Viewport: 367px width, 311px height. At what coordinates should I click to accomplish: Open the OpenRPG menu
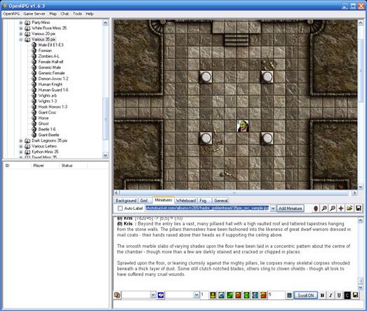click(11, 14)
